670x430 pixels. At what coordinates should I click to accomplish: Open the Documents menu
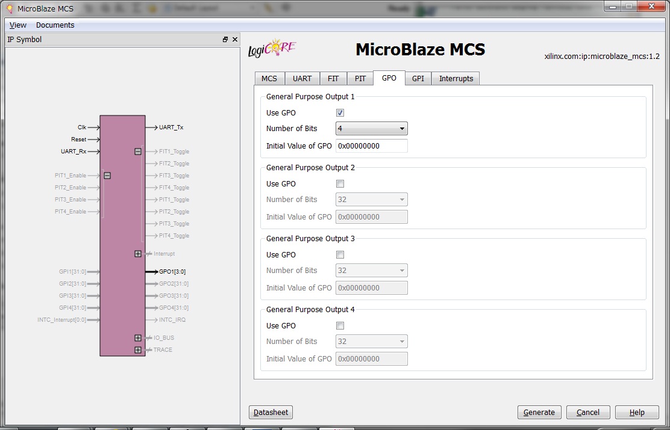(x=55, y=25)
